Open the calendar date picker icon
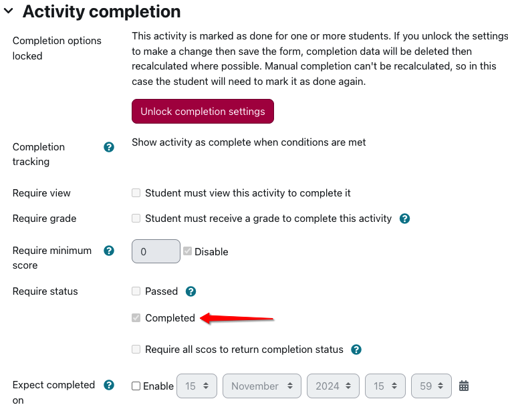 click(464, 386)
